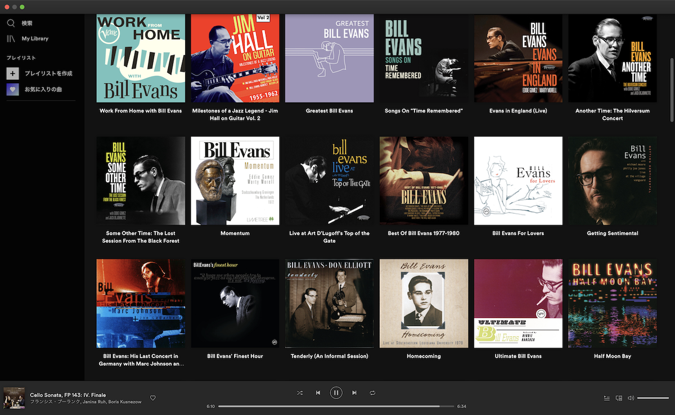Open Another Time album cover
Image resolution: width=675 pixels, height=415 pixels.
613,58
